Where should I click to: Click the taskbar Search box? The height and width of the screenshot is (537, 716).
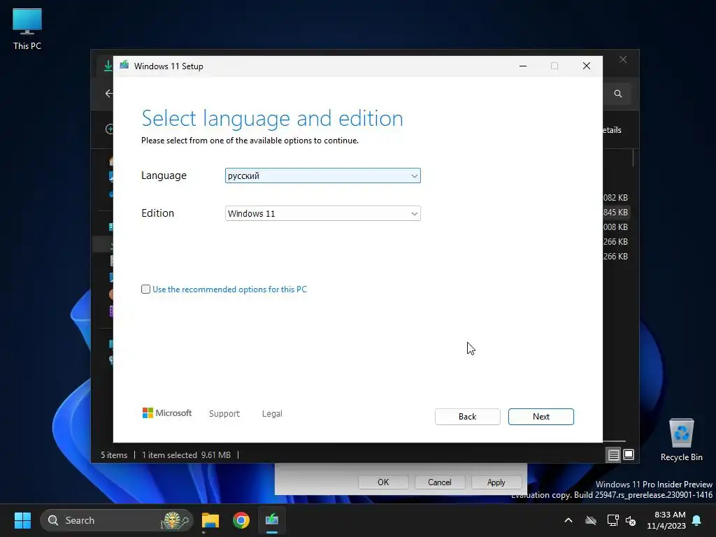pos(117,520)
